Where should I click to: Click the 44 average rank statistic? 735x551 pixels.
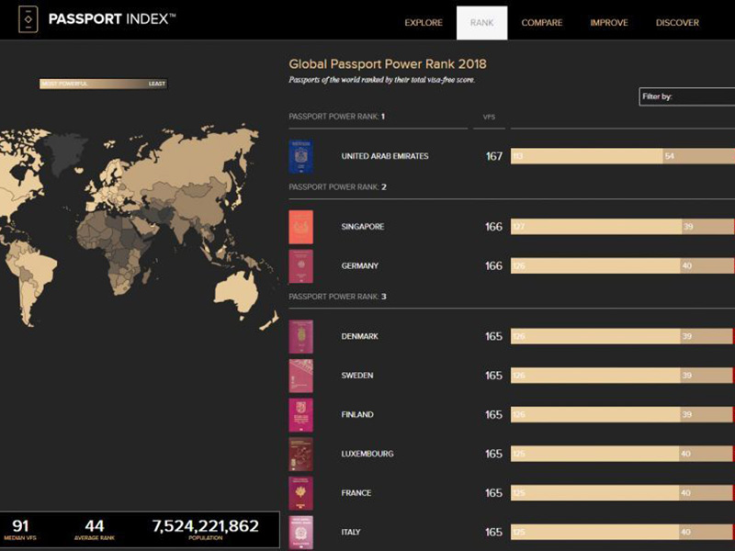(95, 530)
